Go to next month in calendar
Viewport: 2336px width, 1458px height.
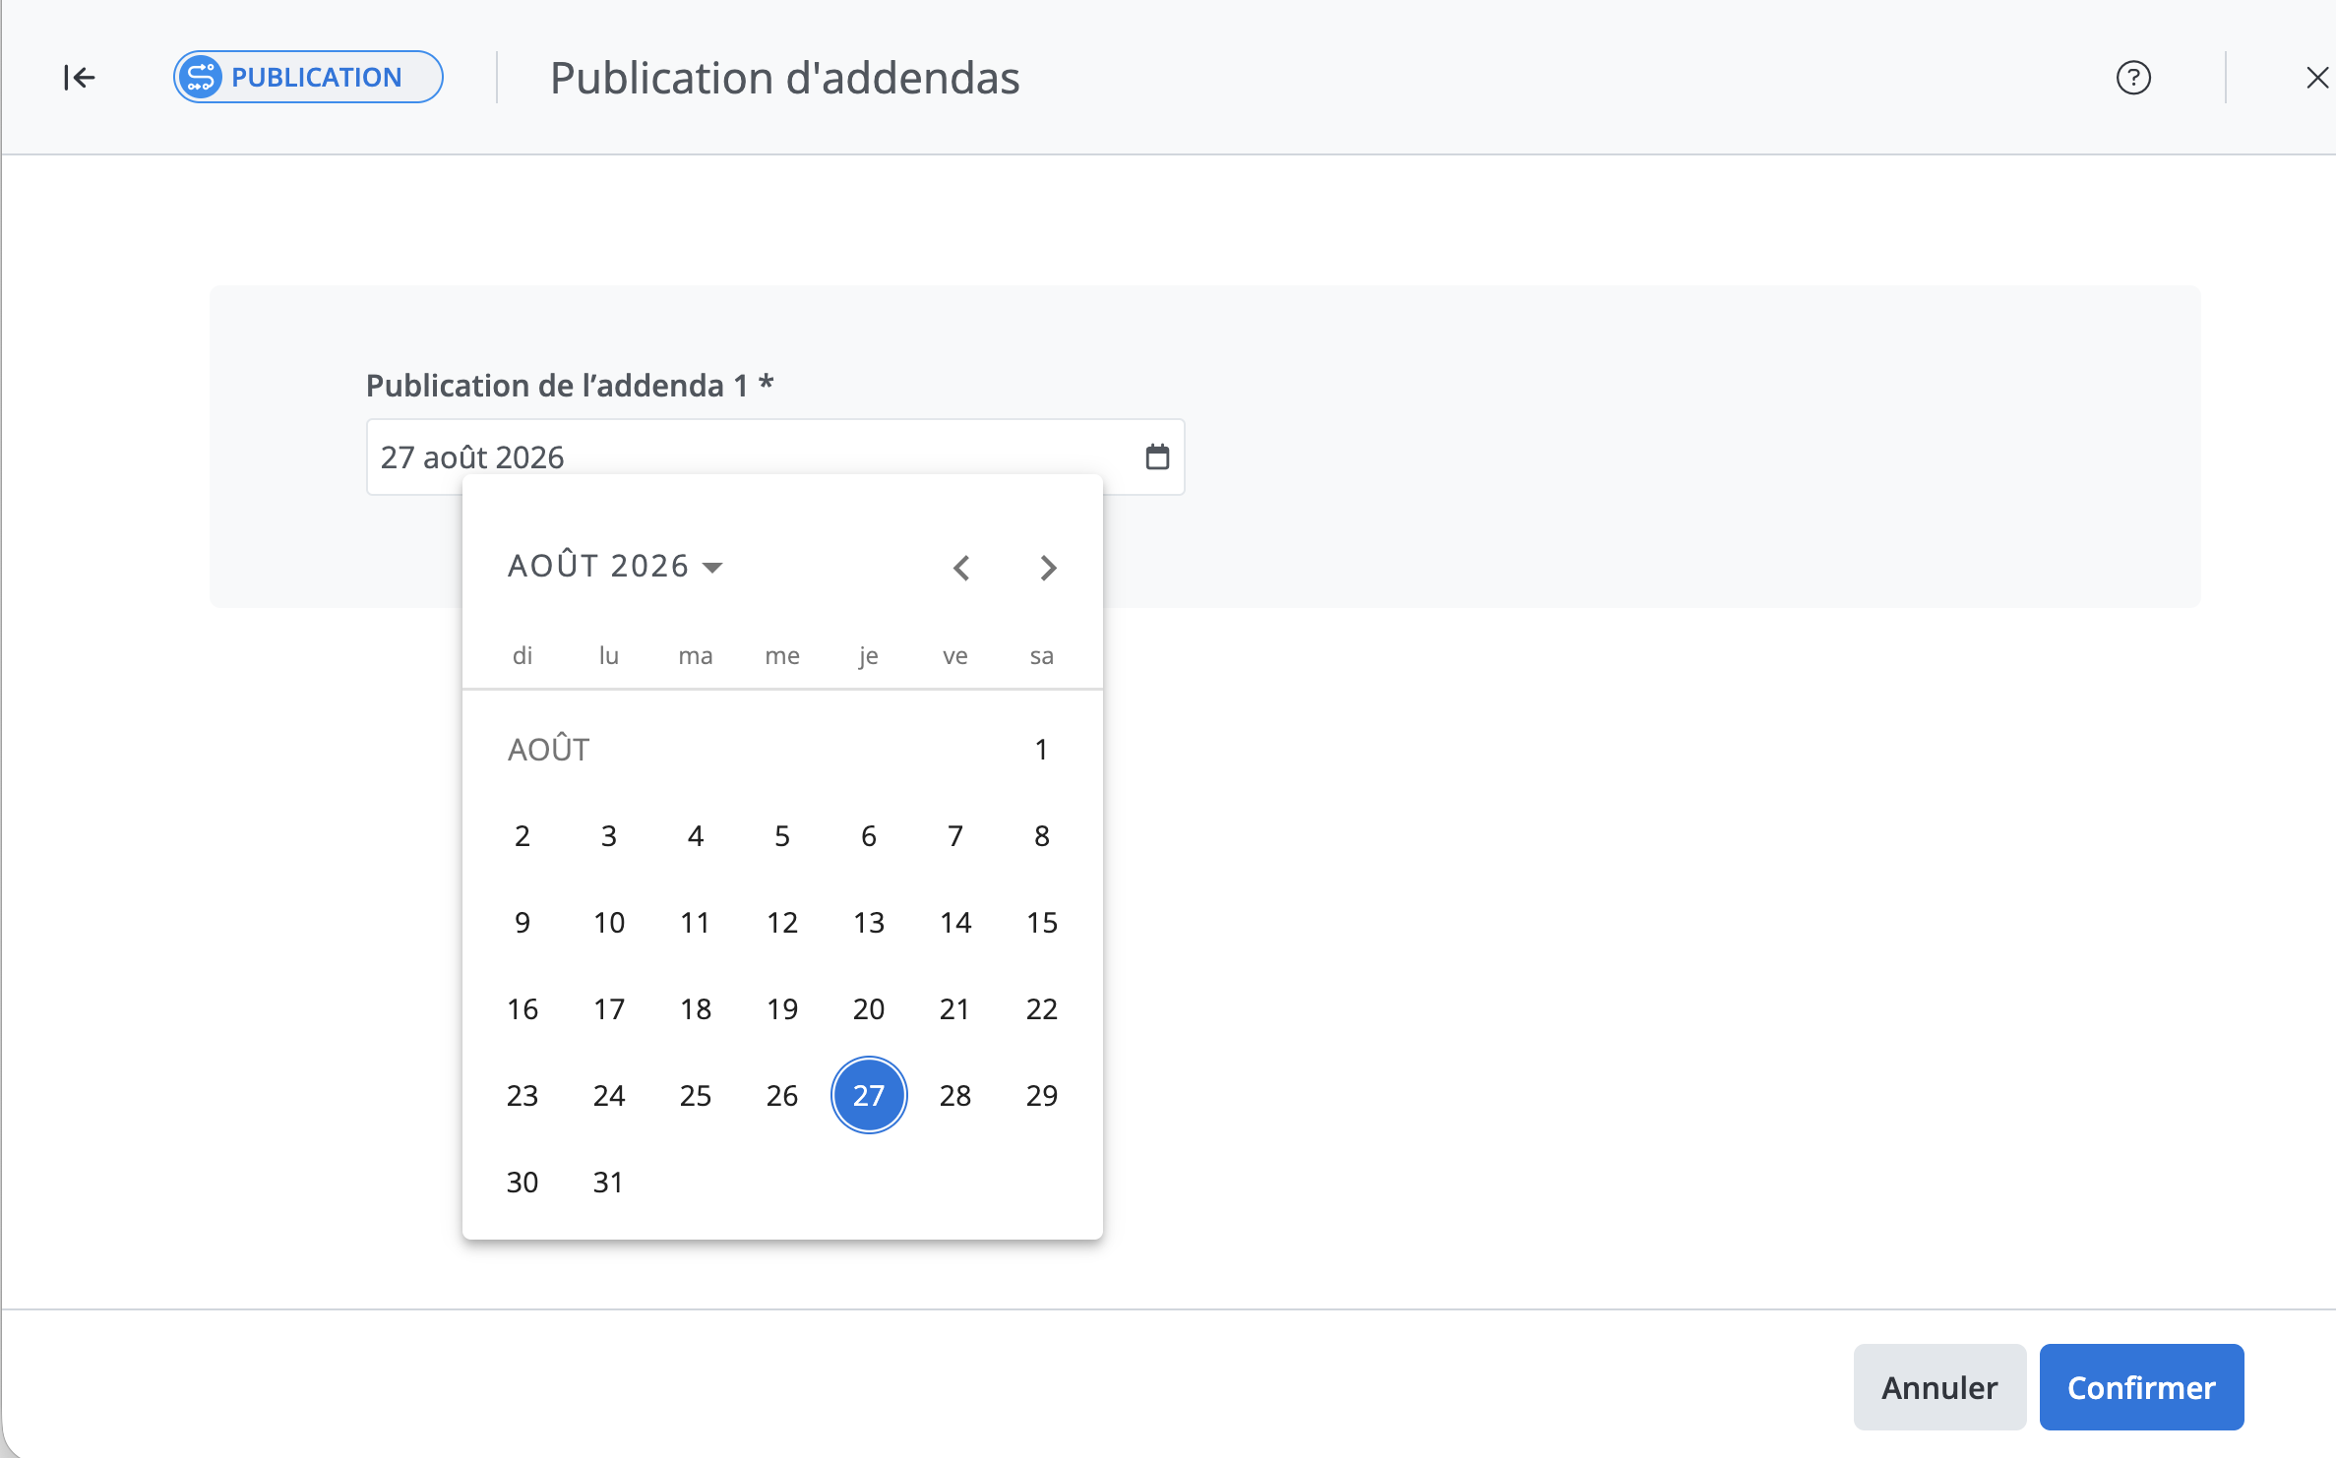click(x=1048, y=568)
